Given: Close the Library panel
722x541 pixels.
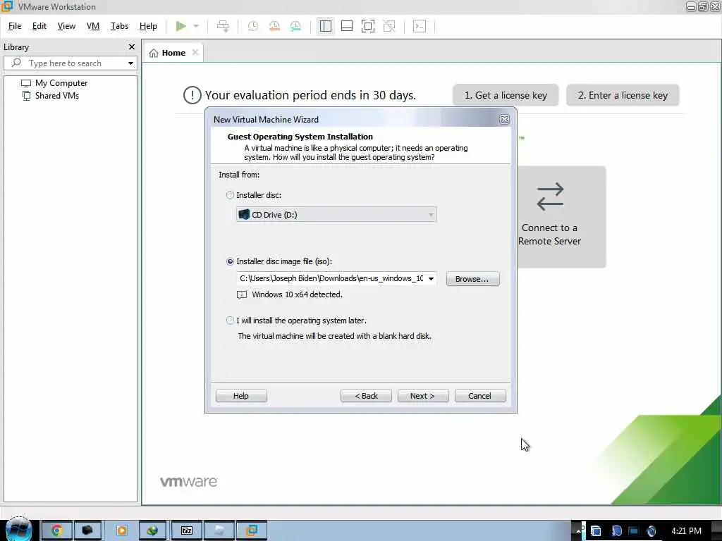Looking at the screenshot, I should [x=132, y=47].
